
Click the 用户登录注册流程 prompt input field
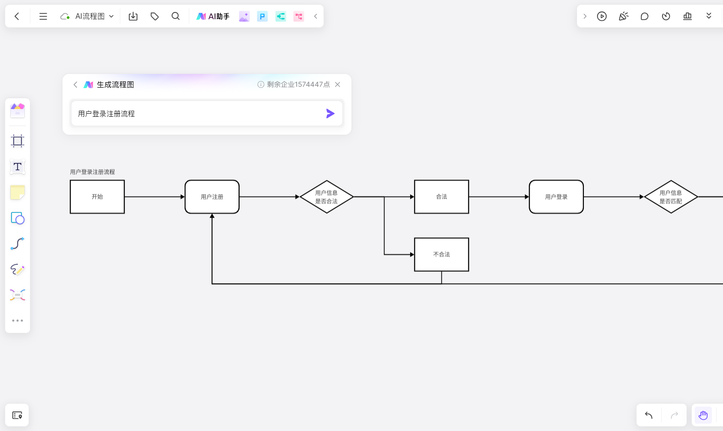coord(207,113)
